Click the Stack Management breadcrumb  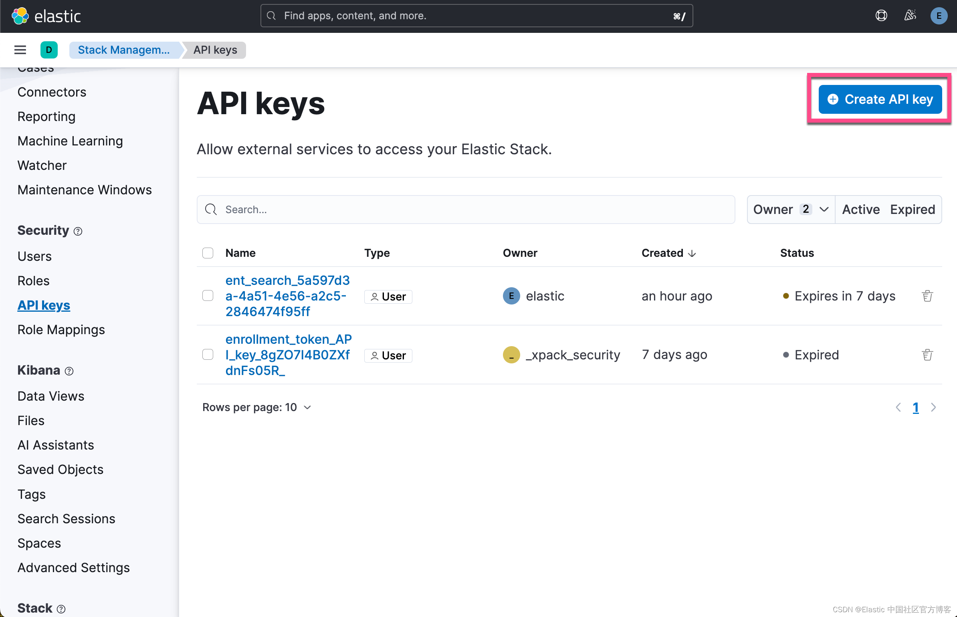click(x=124, y=50)
